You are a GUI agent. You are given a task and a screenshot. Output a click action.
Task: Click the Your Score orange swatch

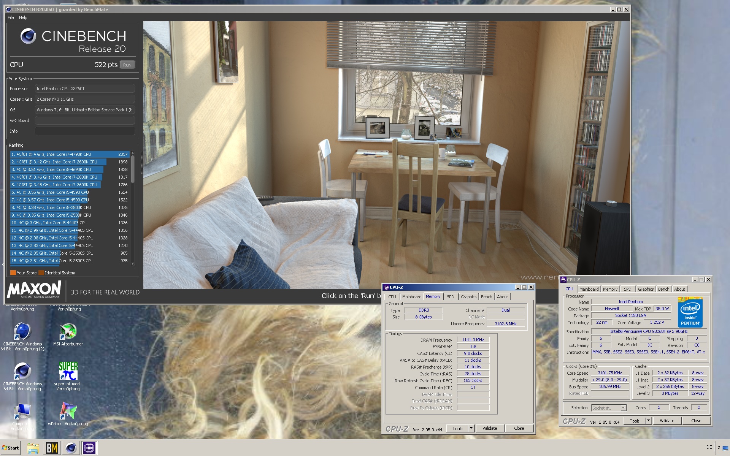[x=13, y=273]
